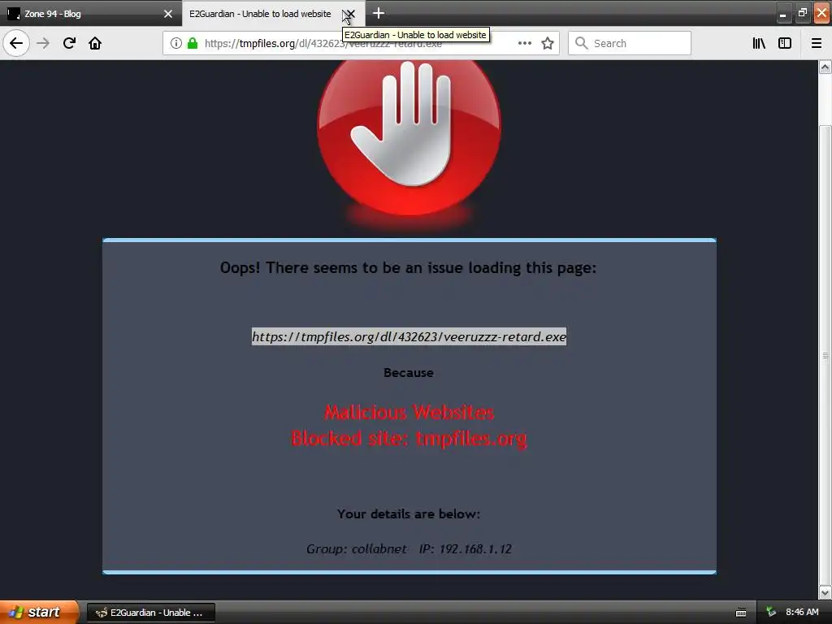Click the green secure connection padlock
The image size is (832, 624).
point(193,43)
